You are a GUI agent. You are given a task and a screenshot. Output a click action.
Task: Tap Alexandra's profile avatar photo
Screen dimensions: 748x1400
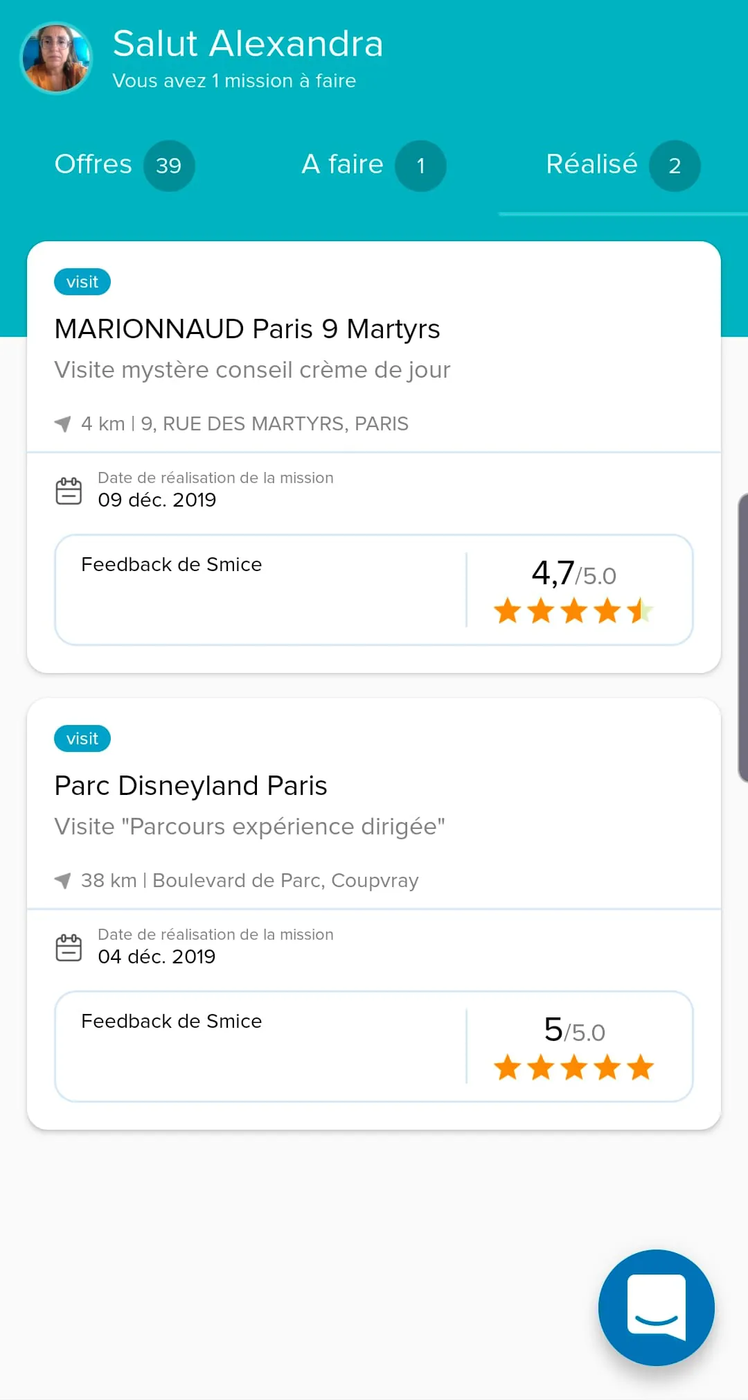pyautogui.click(x=56, y=58)
